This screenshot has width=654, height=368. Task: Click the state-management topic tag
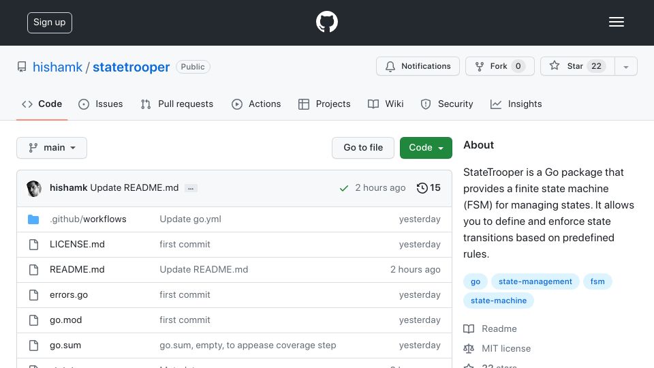coord(535,281)
